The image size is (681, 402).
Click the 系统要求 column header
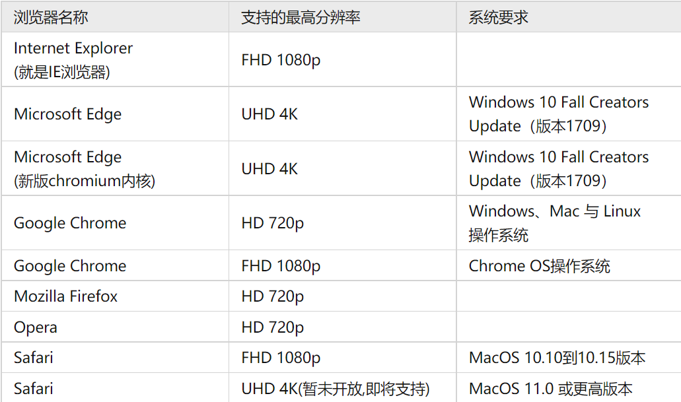point(499,18)
